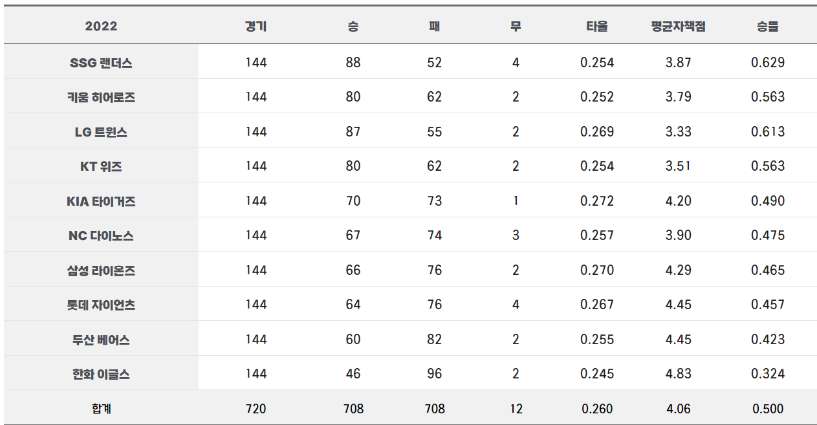
Task: Click SSG 랜더스 win rate 0.629
Action: pyautogui.click(x=767, y=63)
